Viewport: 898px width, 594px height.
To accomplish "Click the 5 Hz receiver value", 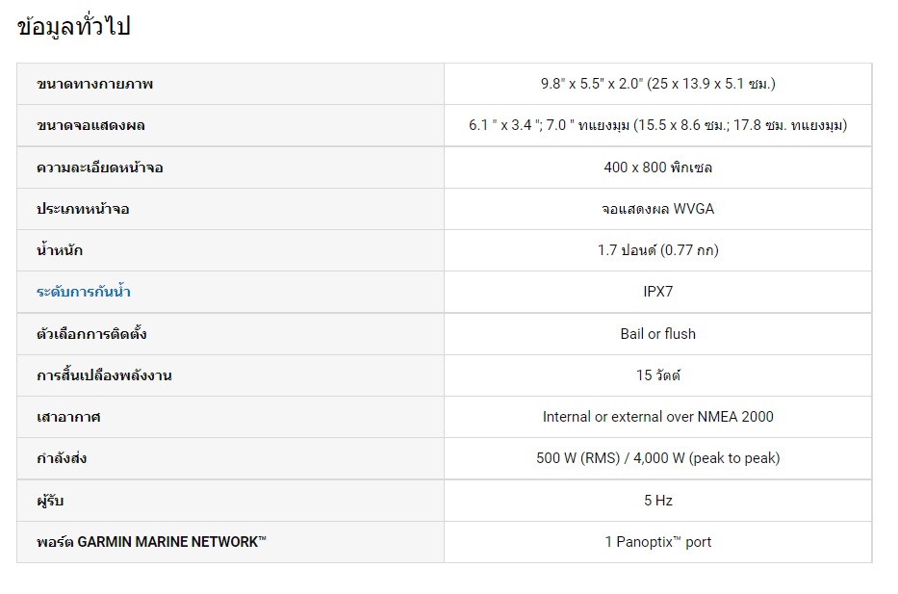I will [658, 500].
